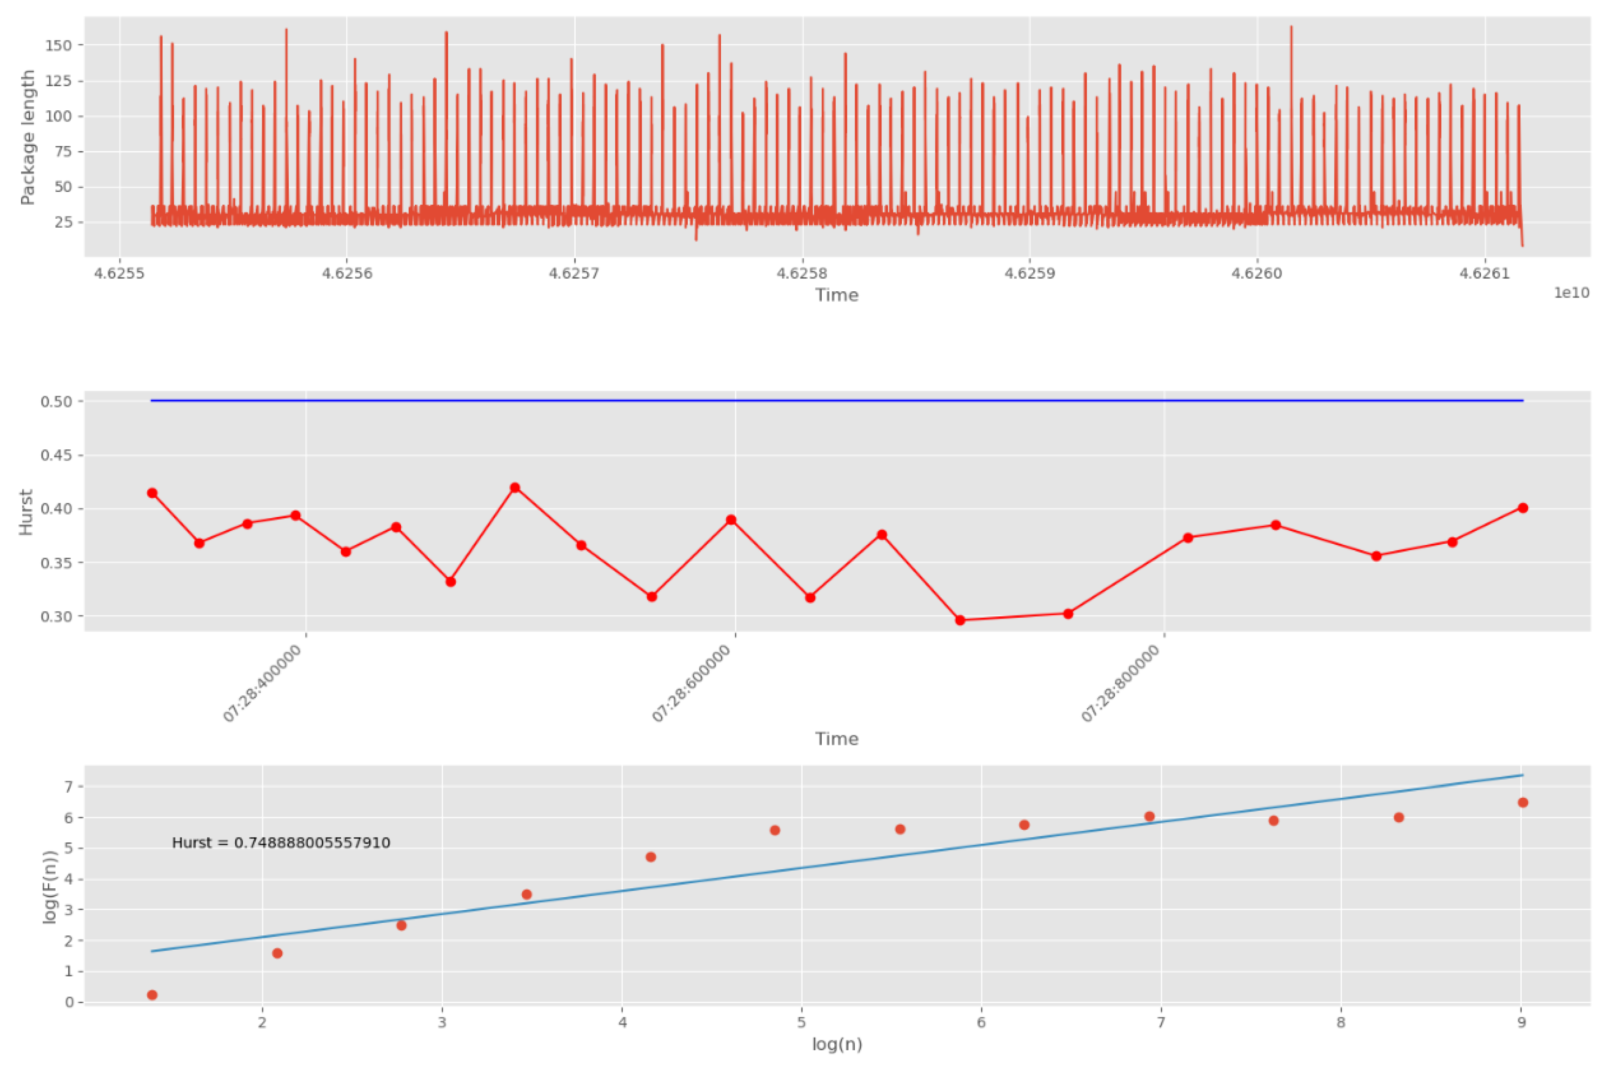This screenshot has width=1613, height=1074.
Task: Click the 07:28:600000 time tick label
Action: pos(691,683)
